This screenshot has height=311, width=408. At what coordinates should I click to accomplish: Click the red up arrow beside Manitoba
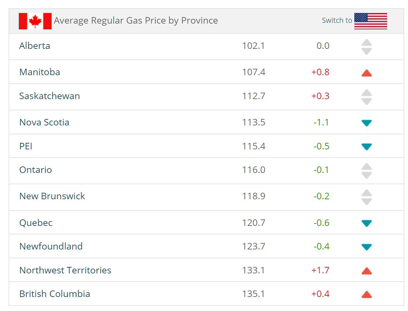(366, 72)
